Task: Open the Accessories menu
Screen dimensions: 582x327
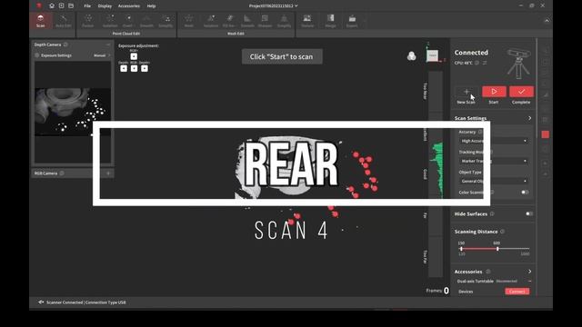Action: pyautogui.click(x=129, y=6)
